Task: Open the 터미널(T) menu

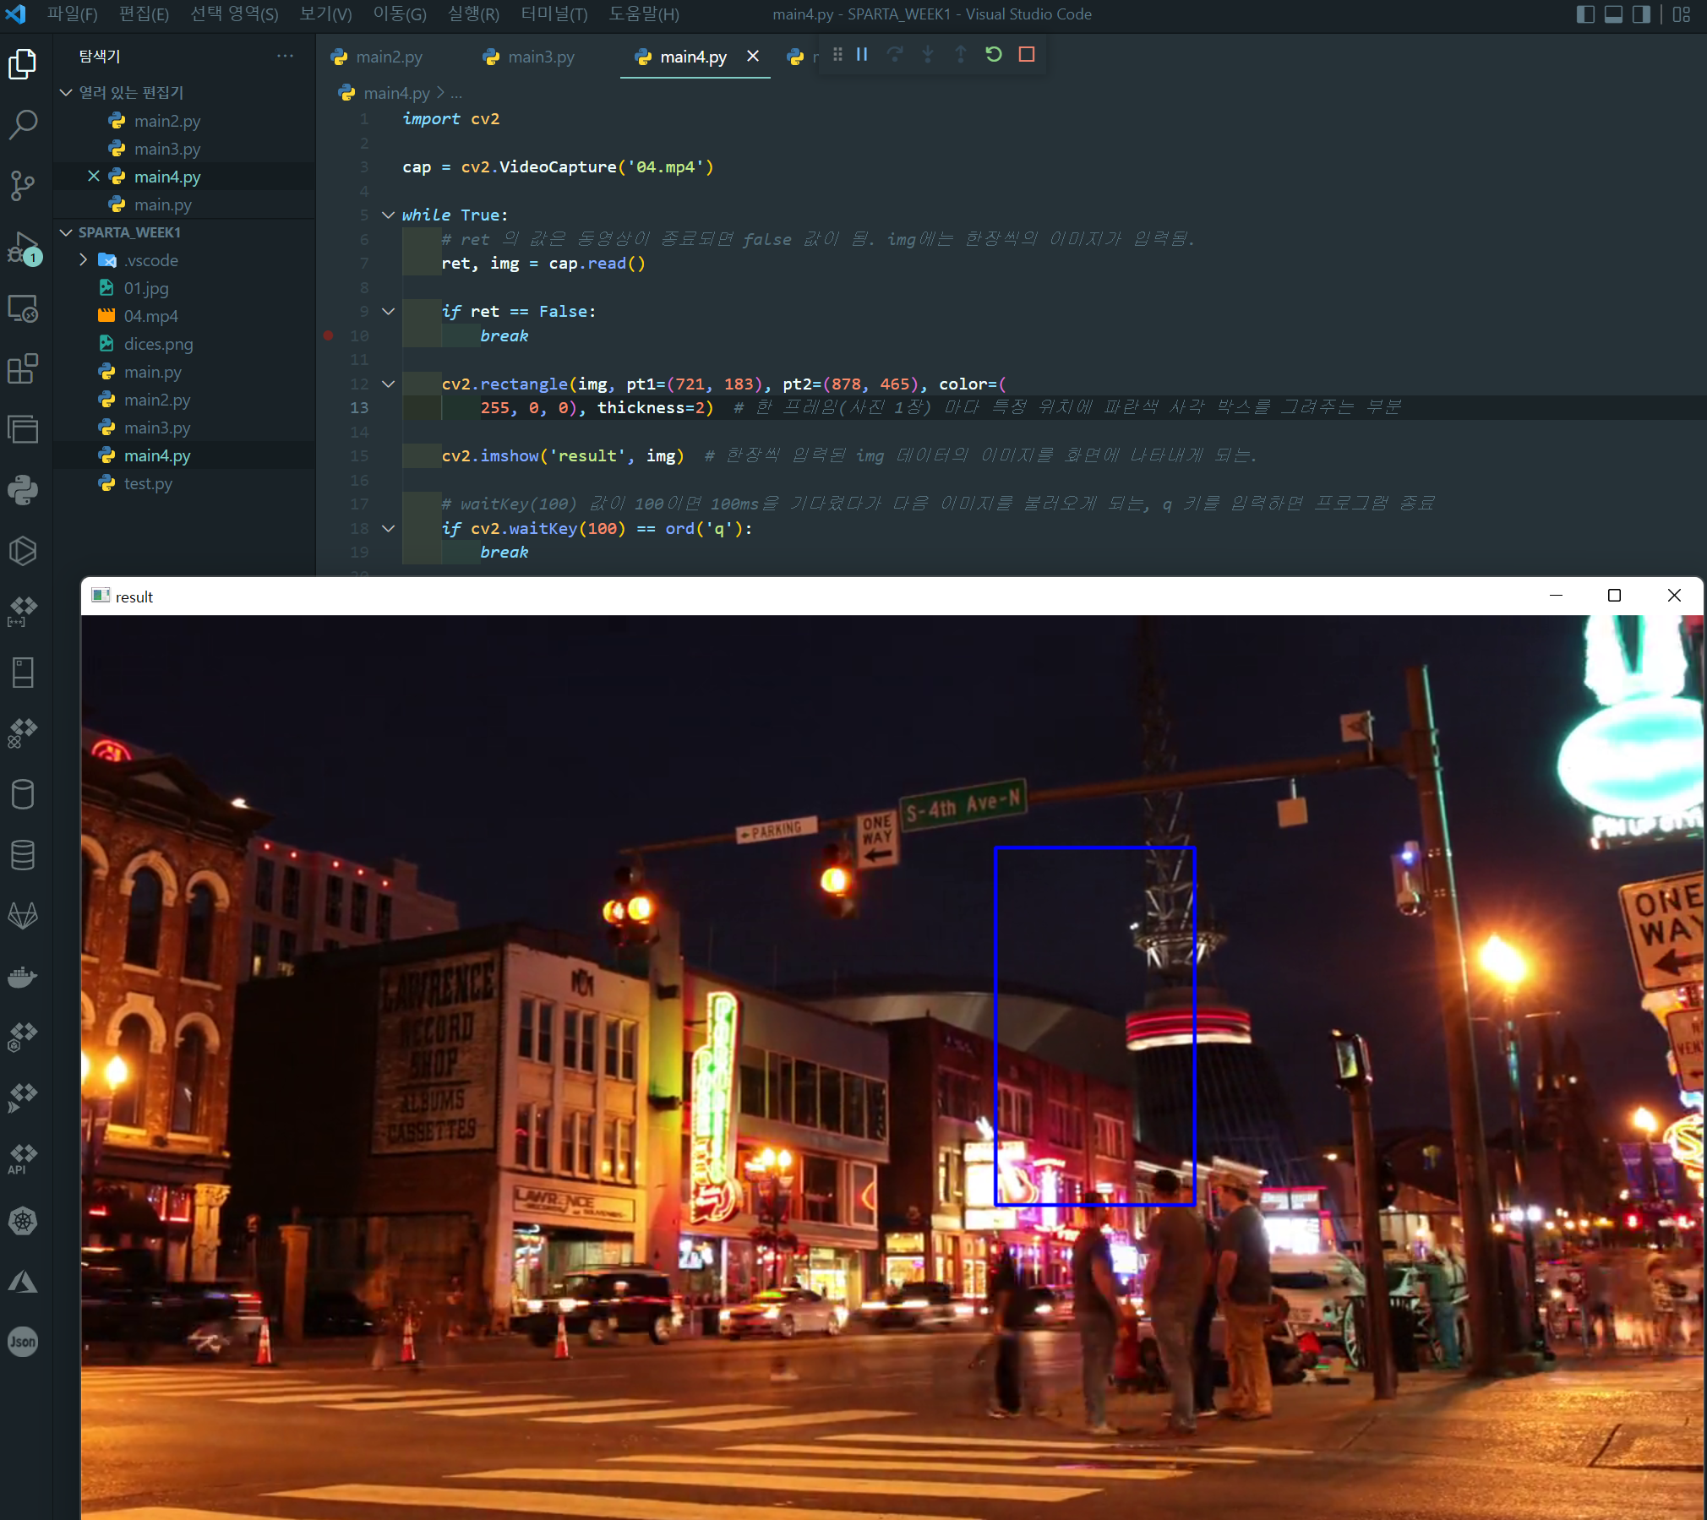Action: (x=554, y=14)
